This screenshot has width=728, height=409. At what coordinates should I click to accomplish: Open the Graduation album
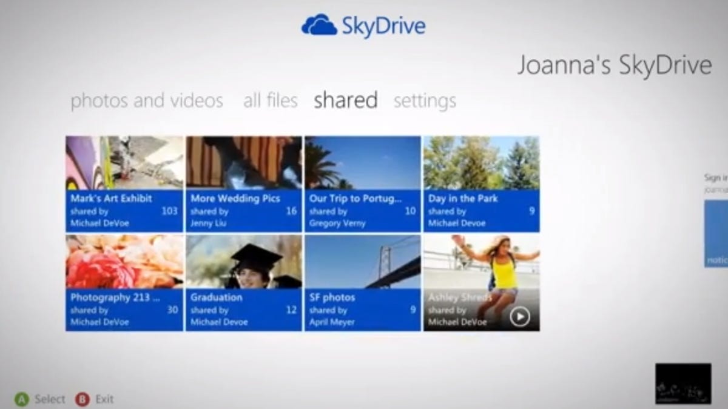[x=243, y=283]
